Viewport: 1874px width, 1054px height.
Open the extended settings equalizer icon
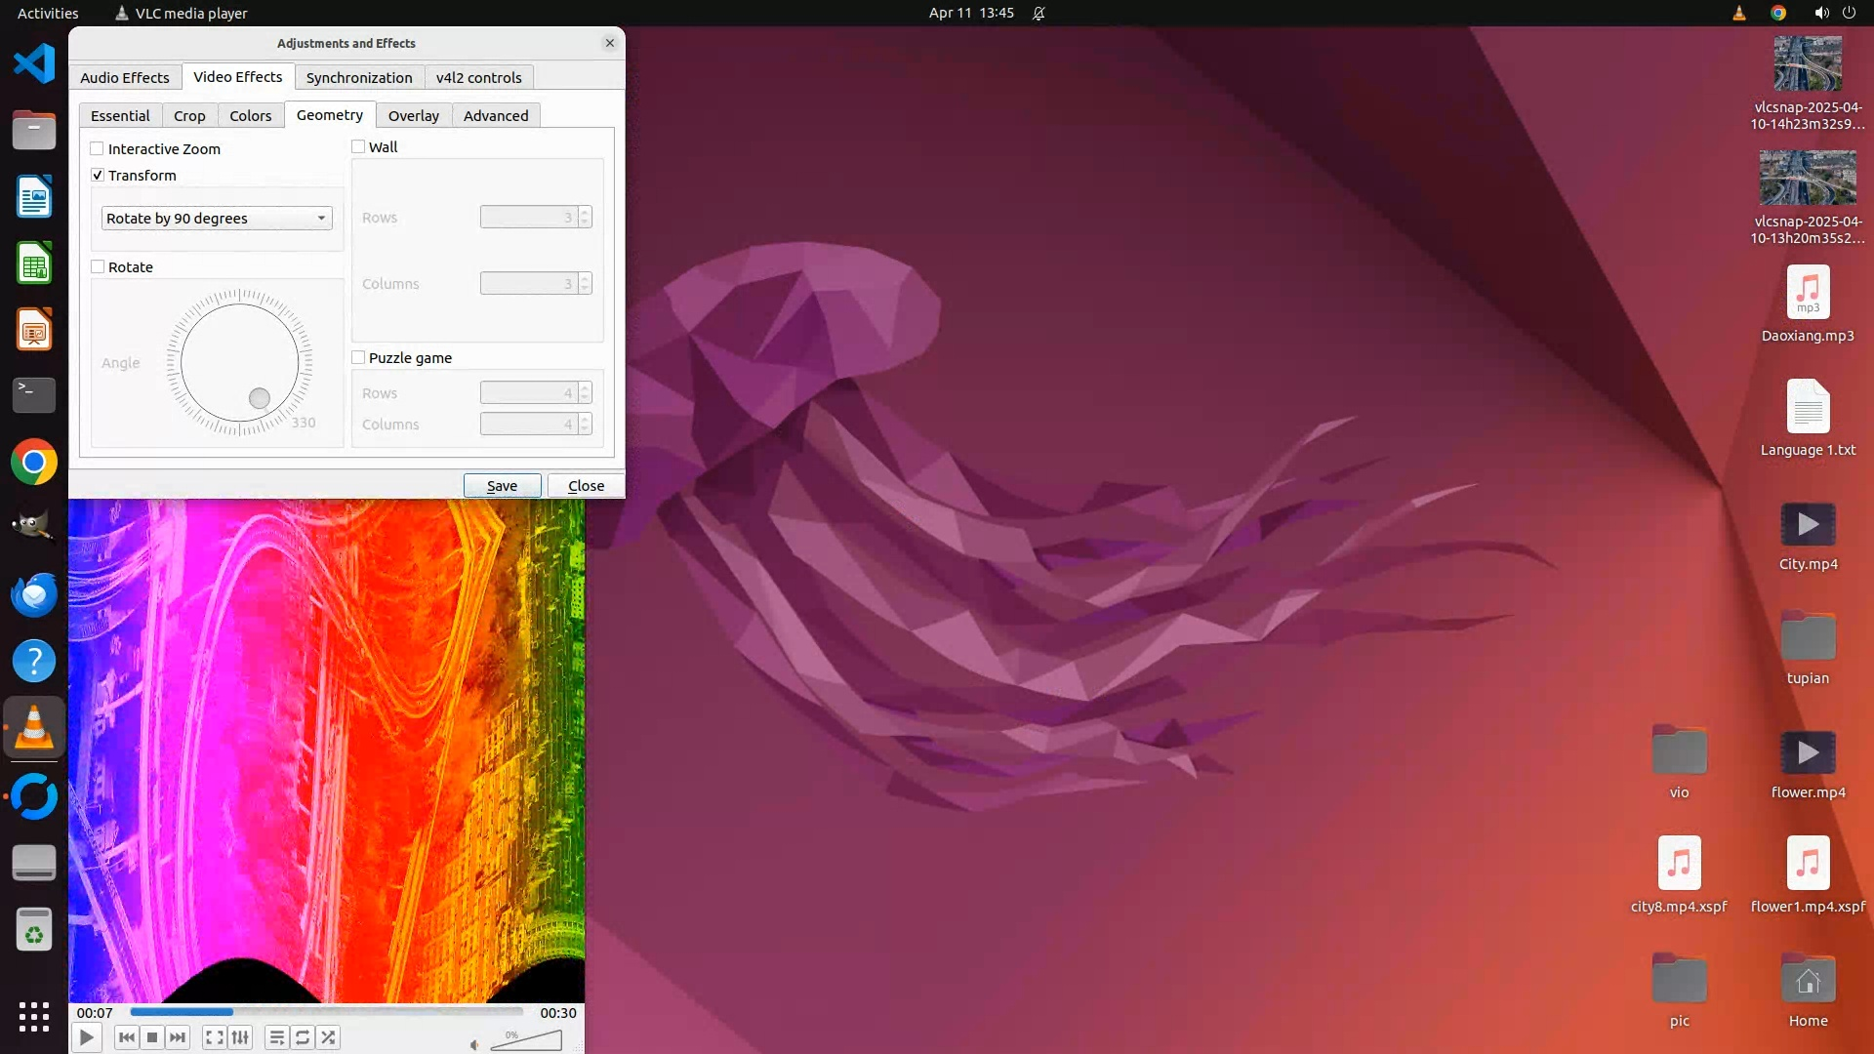(240, 1037)
